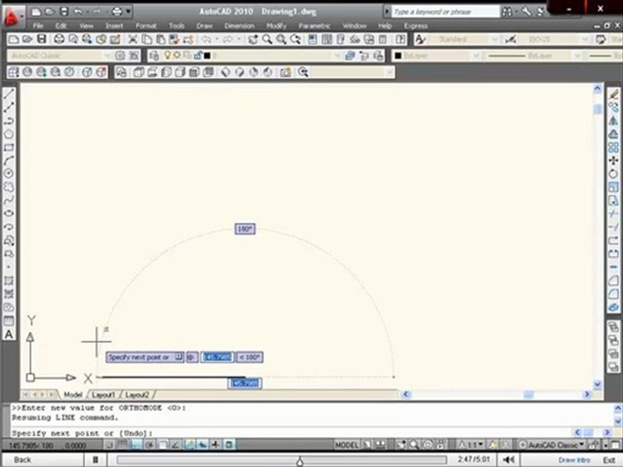Open the Dimension menu
623x467 pixels.
point(239,26)
